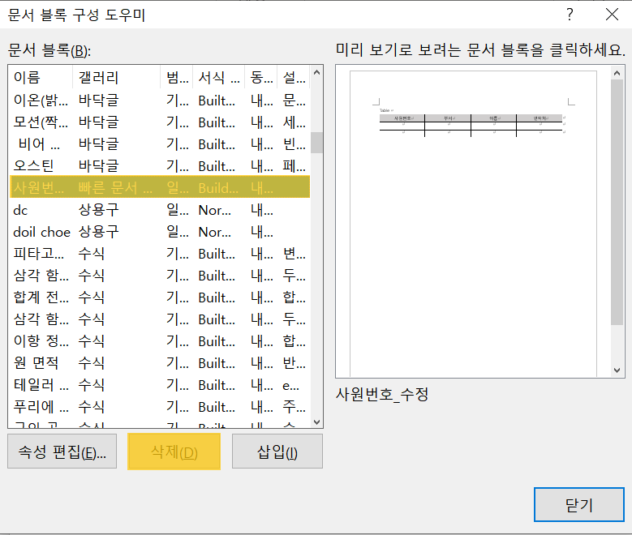Select the 피타고... 수식 row
632x535 pixels.
pyautogui.click(x=160, y=253)
